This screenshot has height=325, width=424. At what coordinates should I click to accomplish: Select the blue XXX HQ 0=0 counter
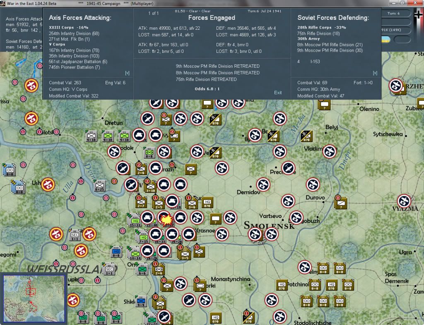click(x=116, y=251)
